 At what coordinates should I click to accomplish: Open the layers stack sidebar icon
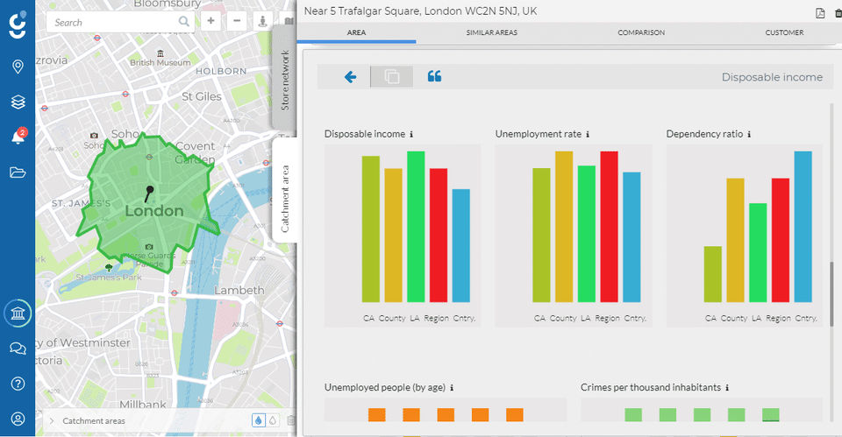[x=18, y=102]
